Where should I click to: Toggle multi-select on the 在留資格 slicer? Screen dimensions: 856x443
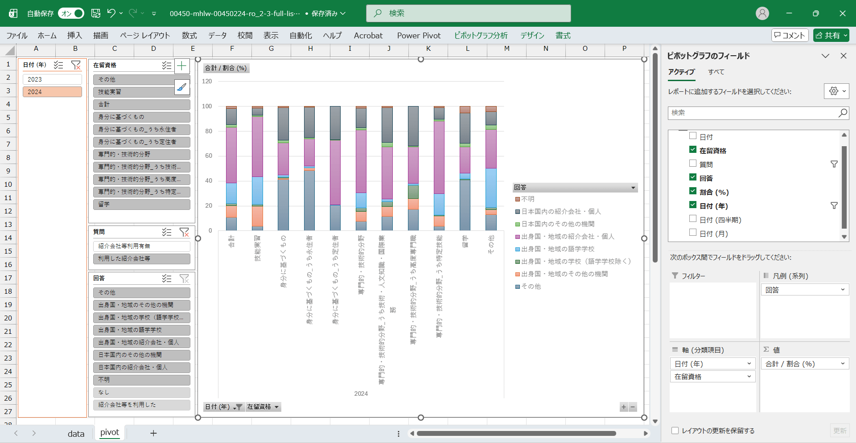(166, 66)
